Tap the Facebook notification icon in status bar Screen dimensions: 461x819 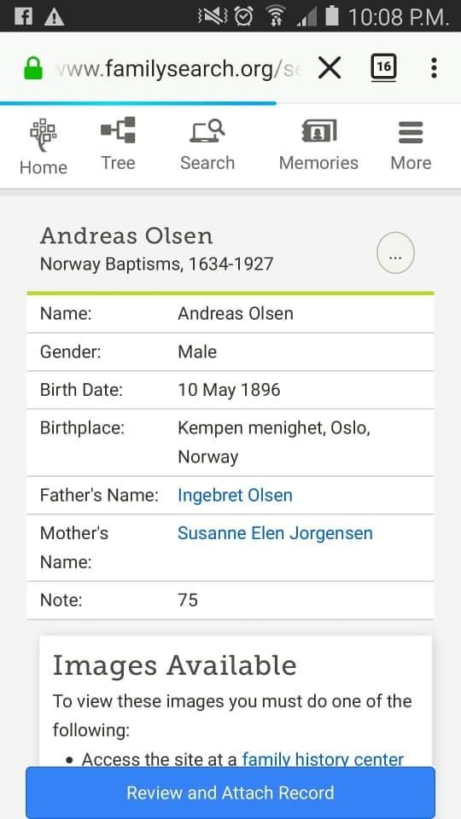click(x=22, y=16)
